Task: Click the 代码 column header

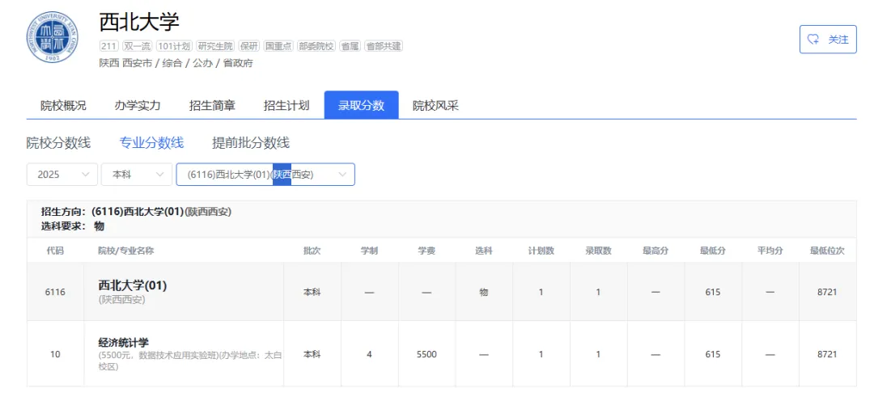Action: 55,251
